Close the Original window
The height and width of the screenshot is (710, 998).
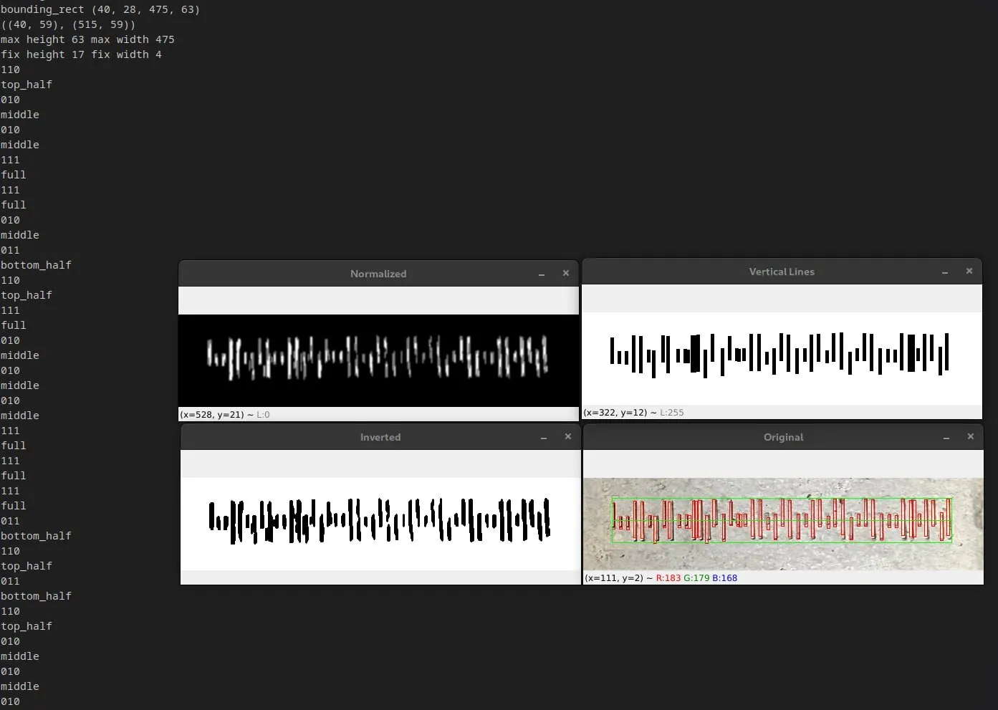971,436
